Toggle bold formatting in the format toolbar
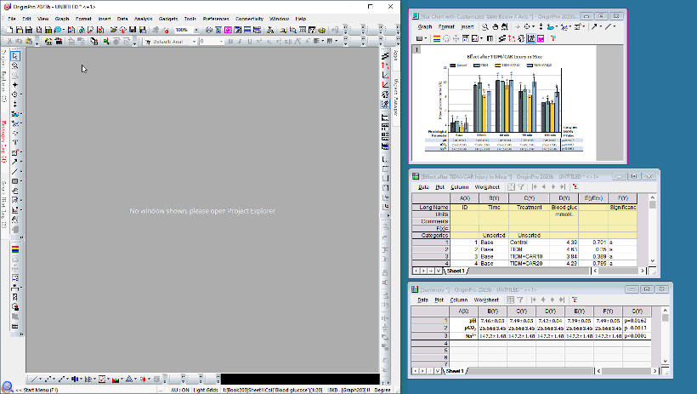This screenshot has height=394, width=697. click(x=233, y=41)
